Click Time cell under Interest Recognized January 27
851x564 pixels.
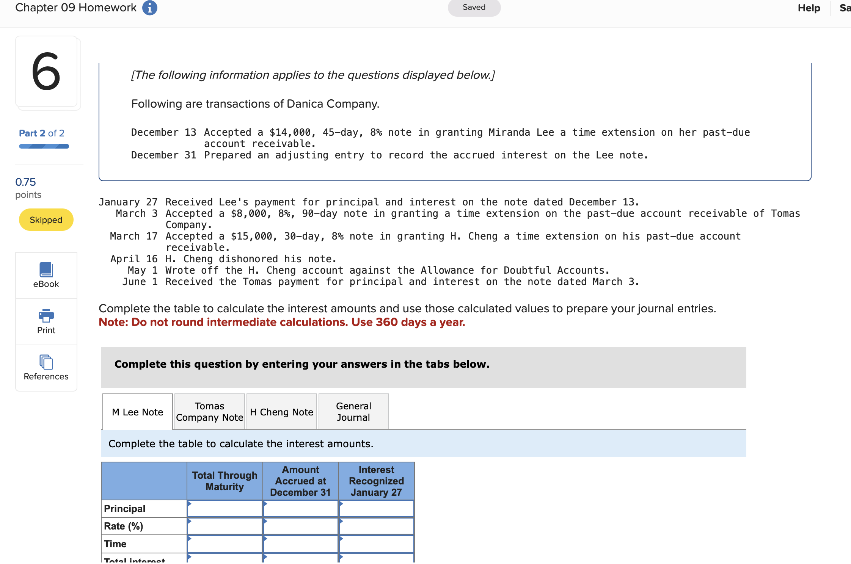(377, 544)
